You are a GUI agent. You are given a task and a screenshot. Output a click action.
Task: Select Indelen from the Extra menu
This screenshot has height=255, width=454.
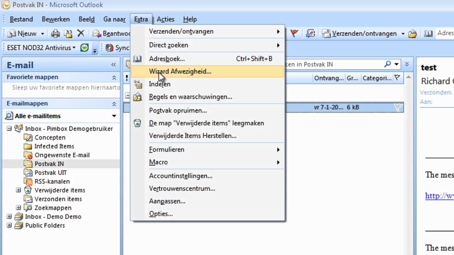(208, 84)
